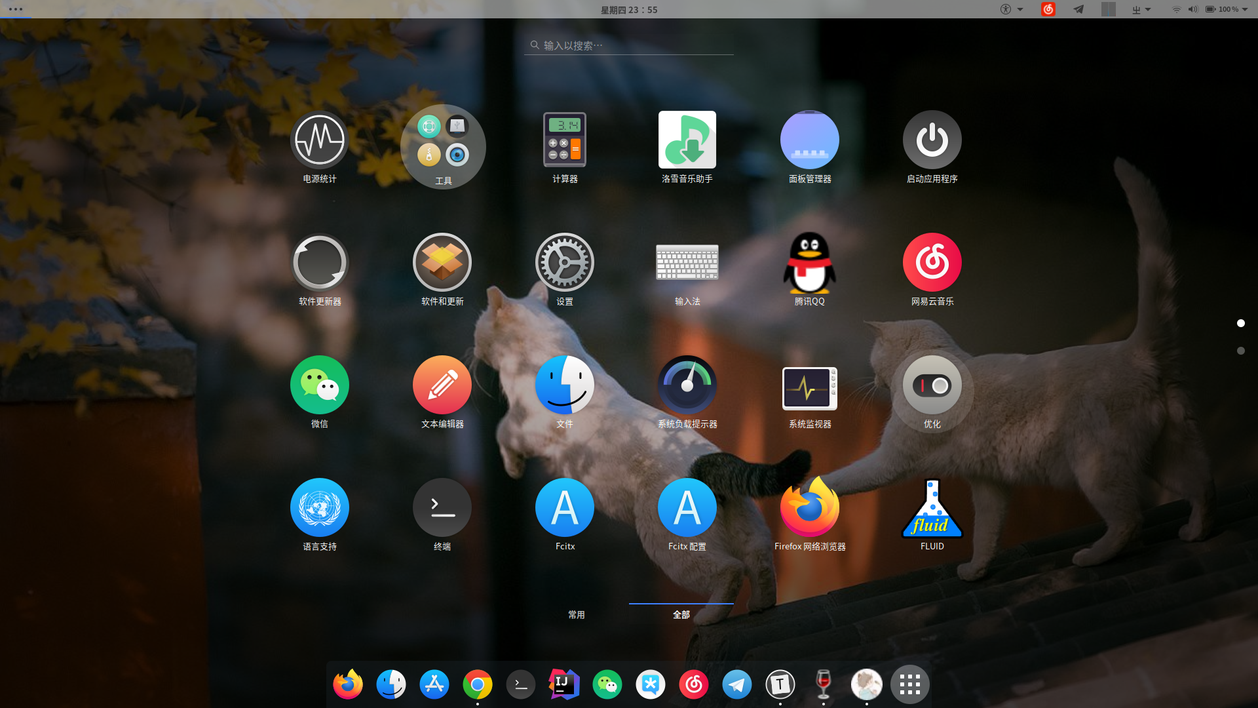Open the 星期四 23:55 clock menu

629,9
